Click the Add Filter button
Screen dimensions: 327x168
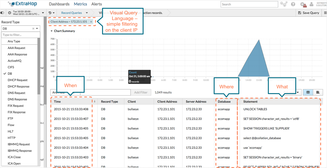pos(141,92)
